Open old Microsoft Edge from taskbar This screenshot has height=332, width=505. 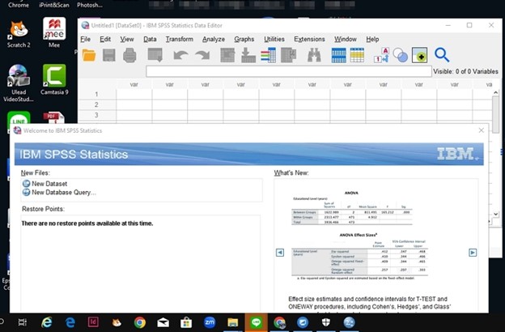pos(70,322)
